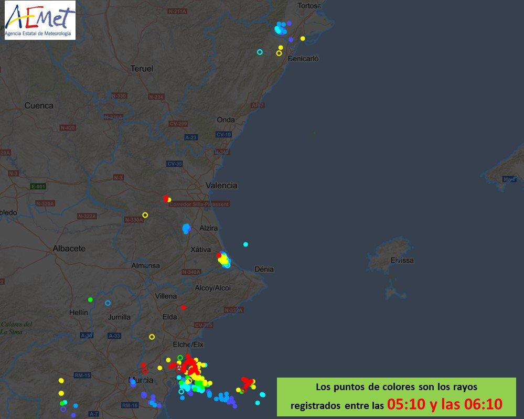This screenshot has width=524, height=419.
Task: Click the green E-901 road shield
Action: tap(38, 186)
